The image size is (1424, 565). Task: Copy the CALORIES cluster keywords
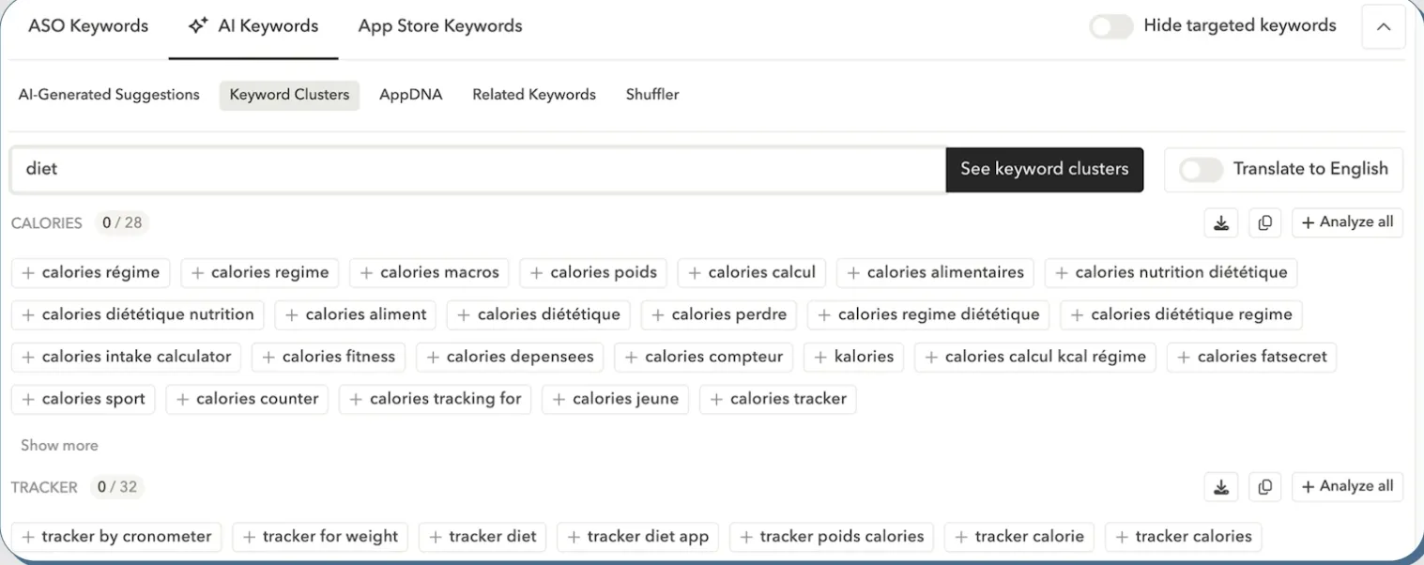click(x=1265, y=222)
